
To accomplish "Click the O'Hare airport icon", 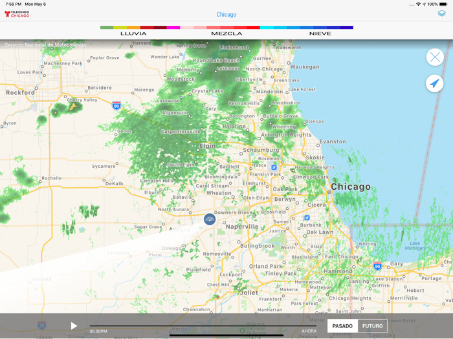I will [x=274, y=167].
